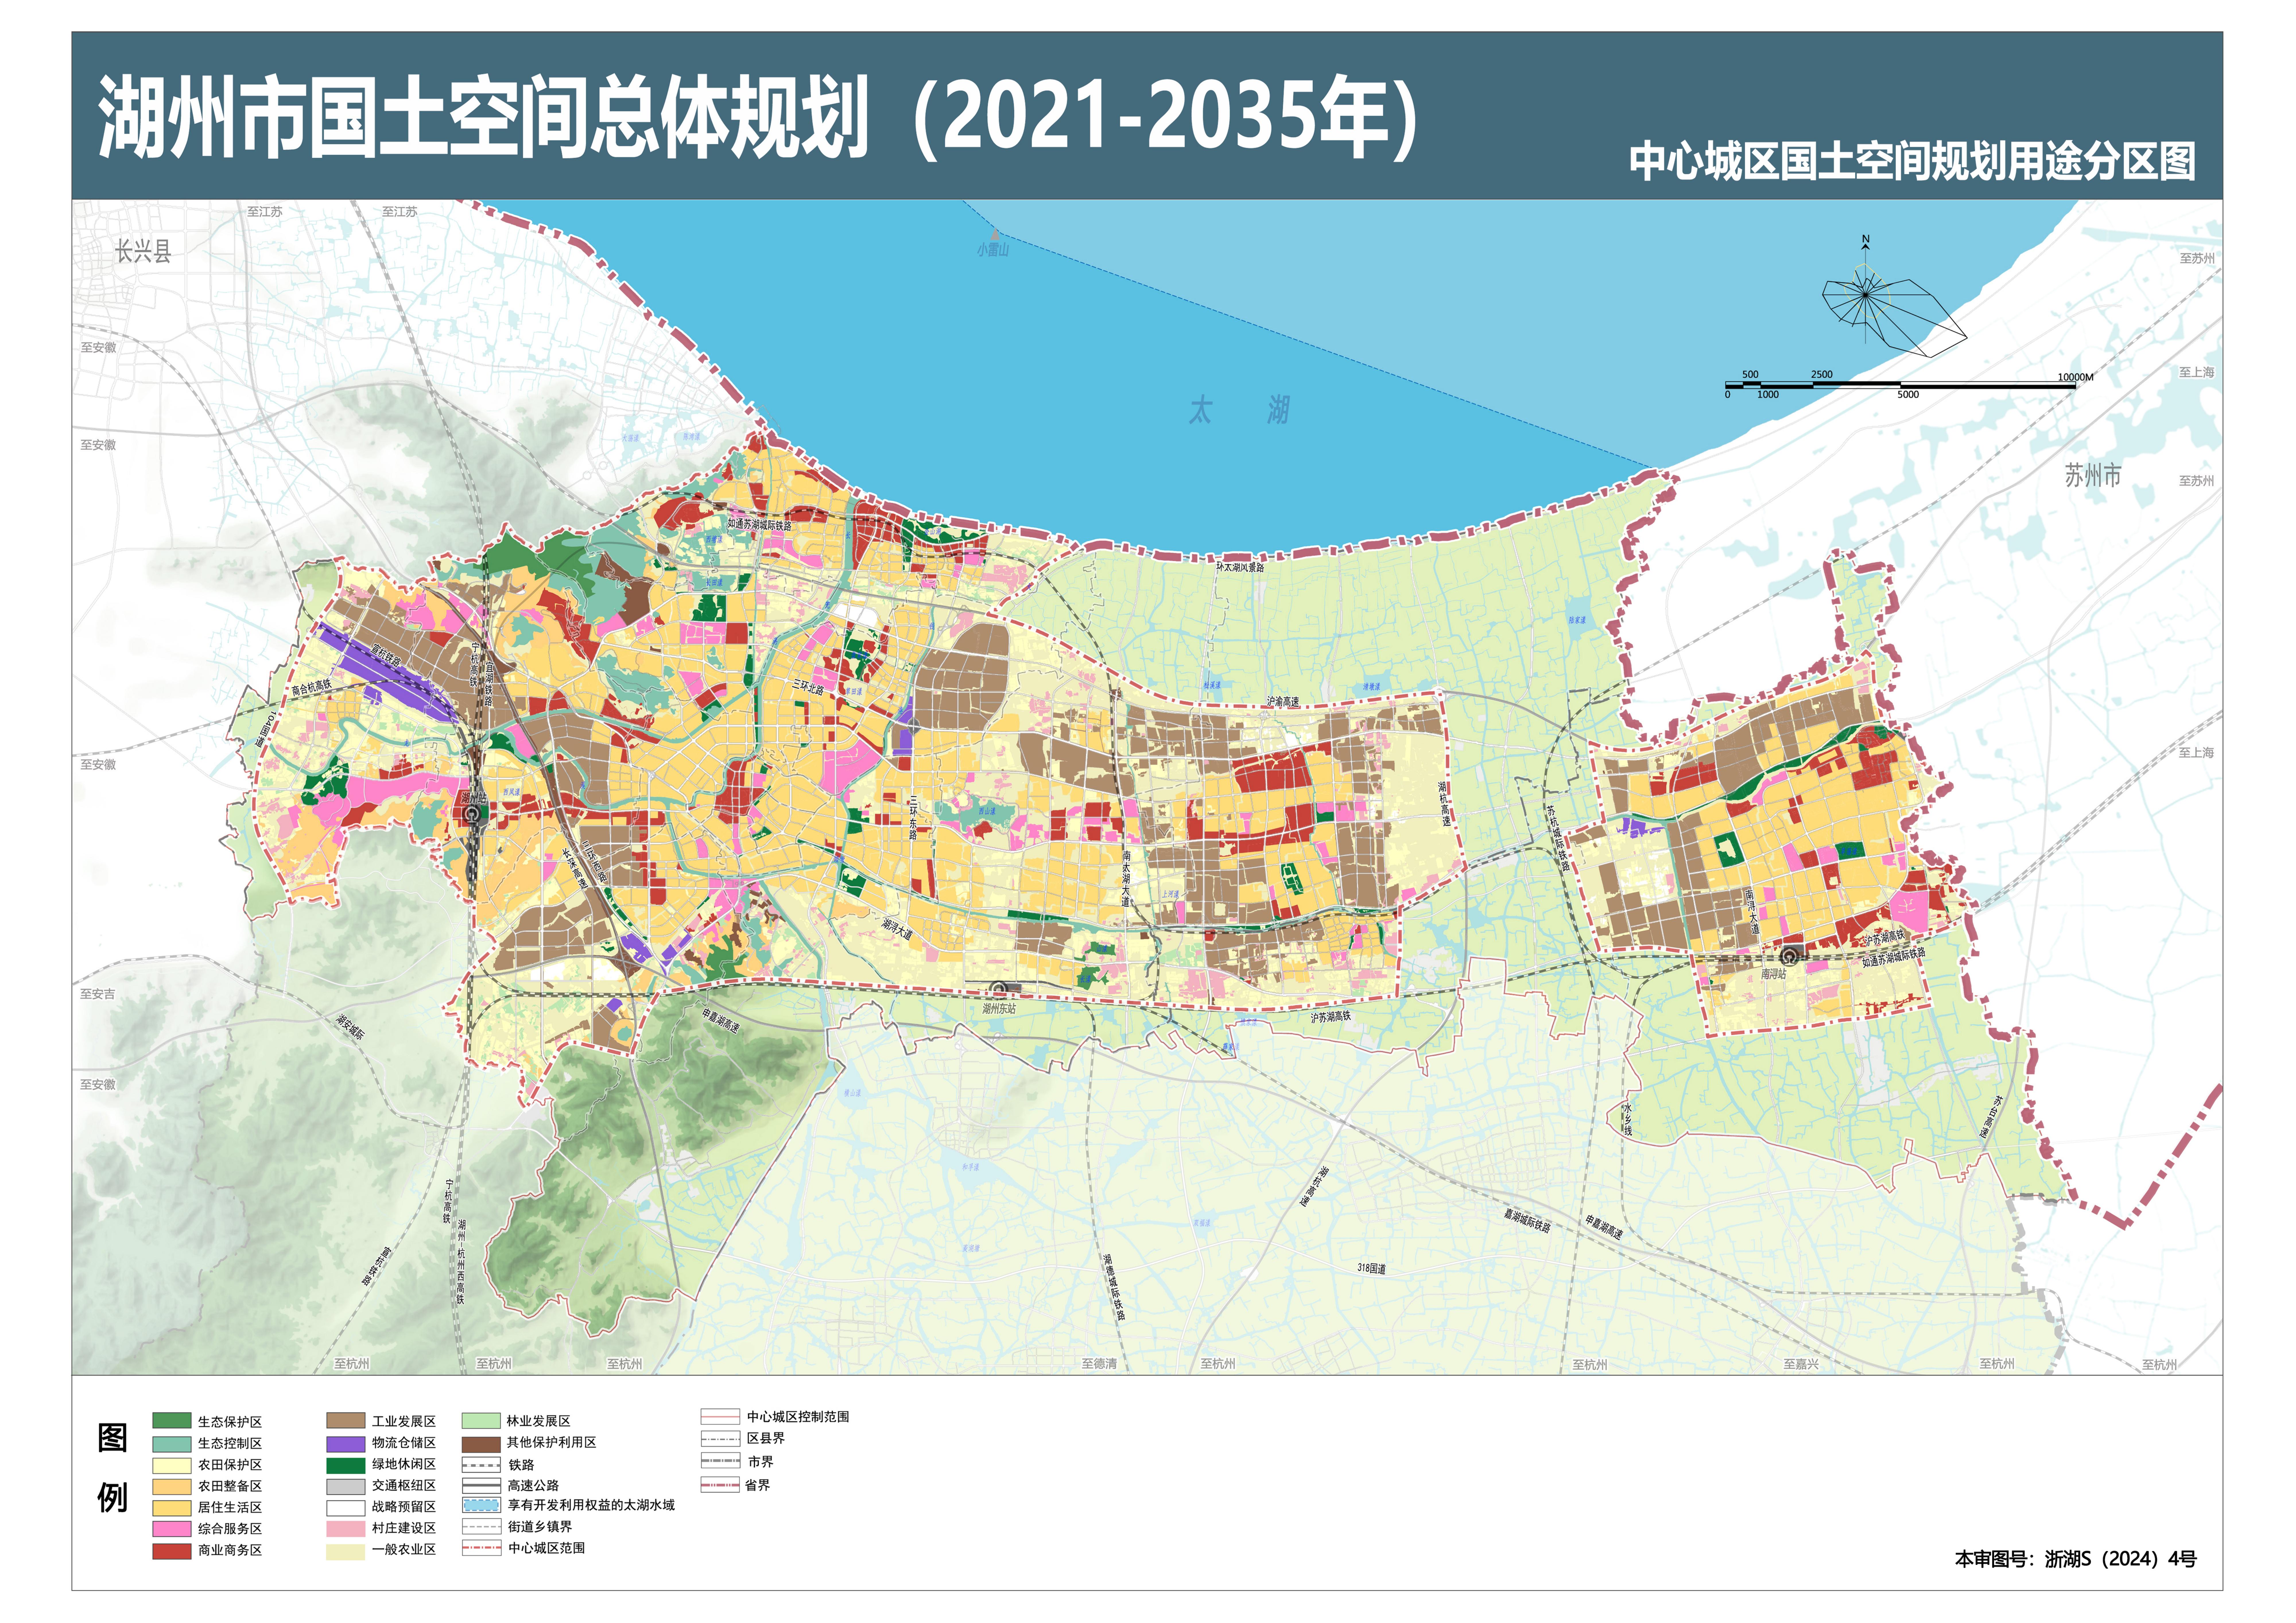Click the 本审图号 approval number text
The image size is (2296, 1623).
[x=2076, y=1559]
